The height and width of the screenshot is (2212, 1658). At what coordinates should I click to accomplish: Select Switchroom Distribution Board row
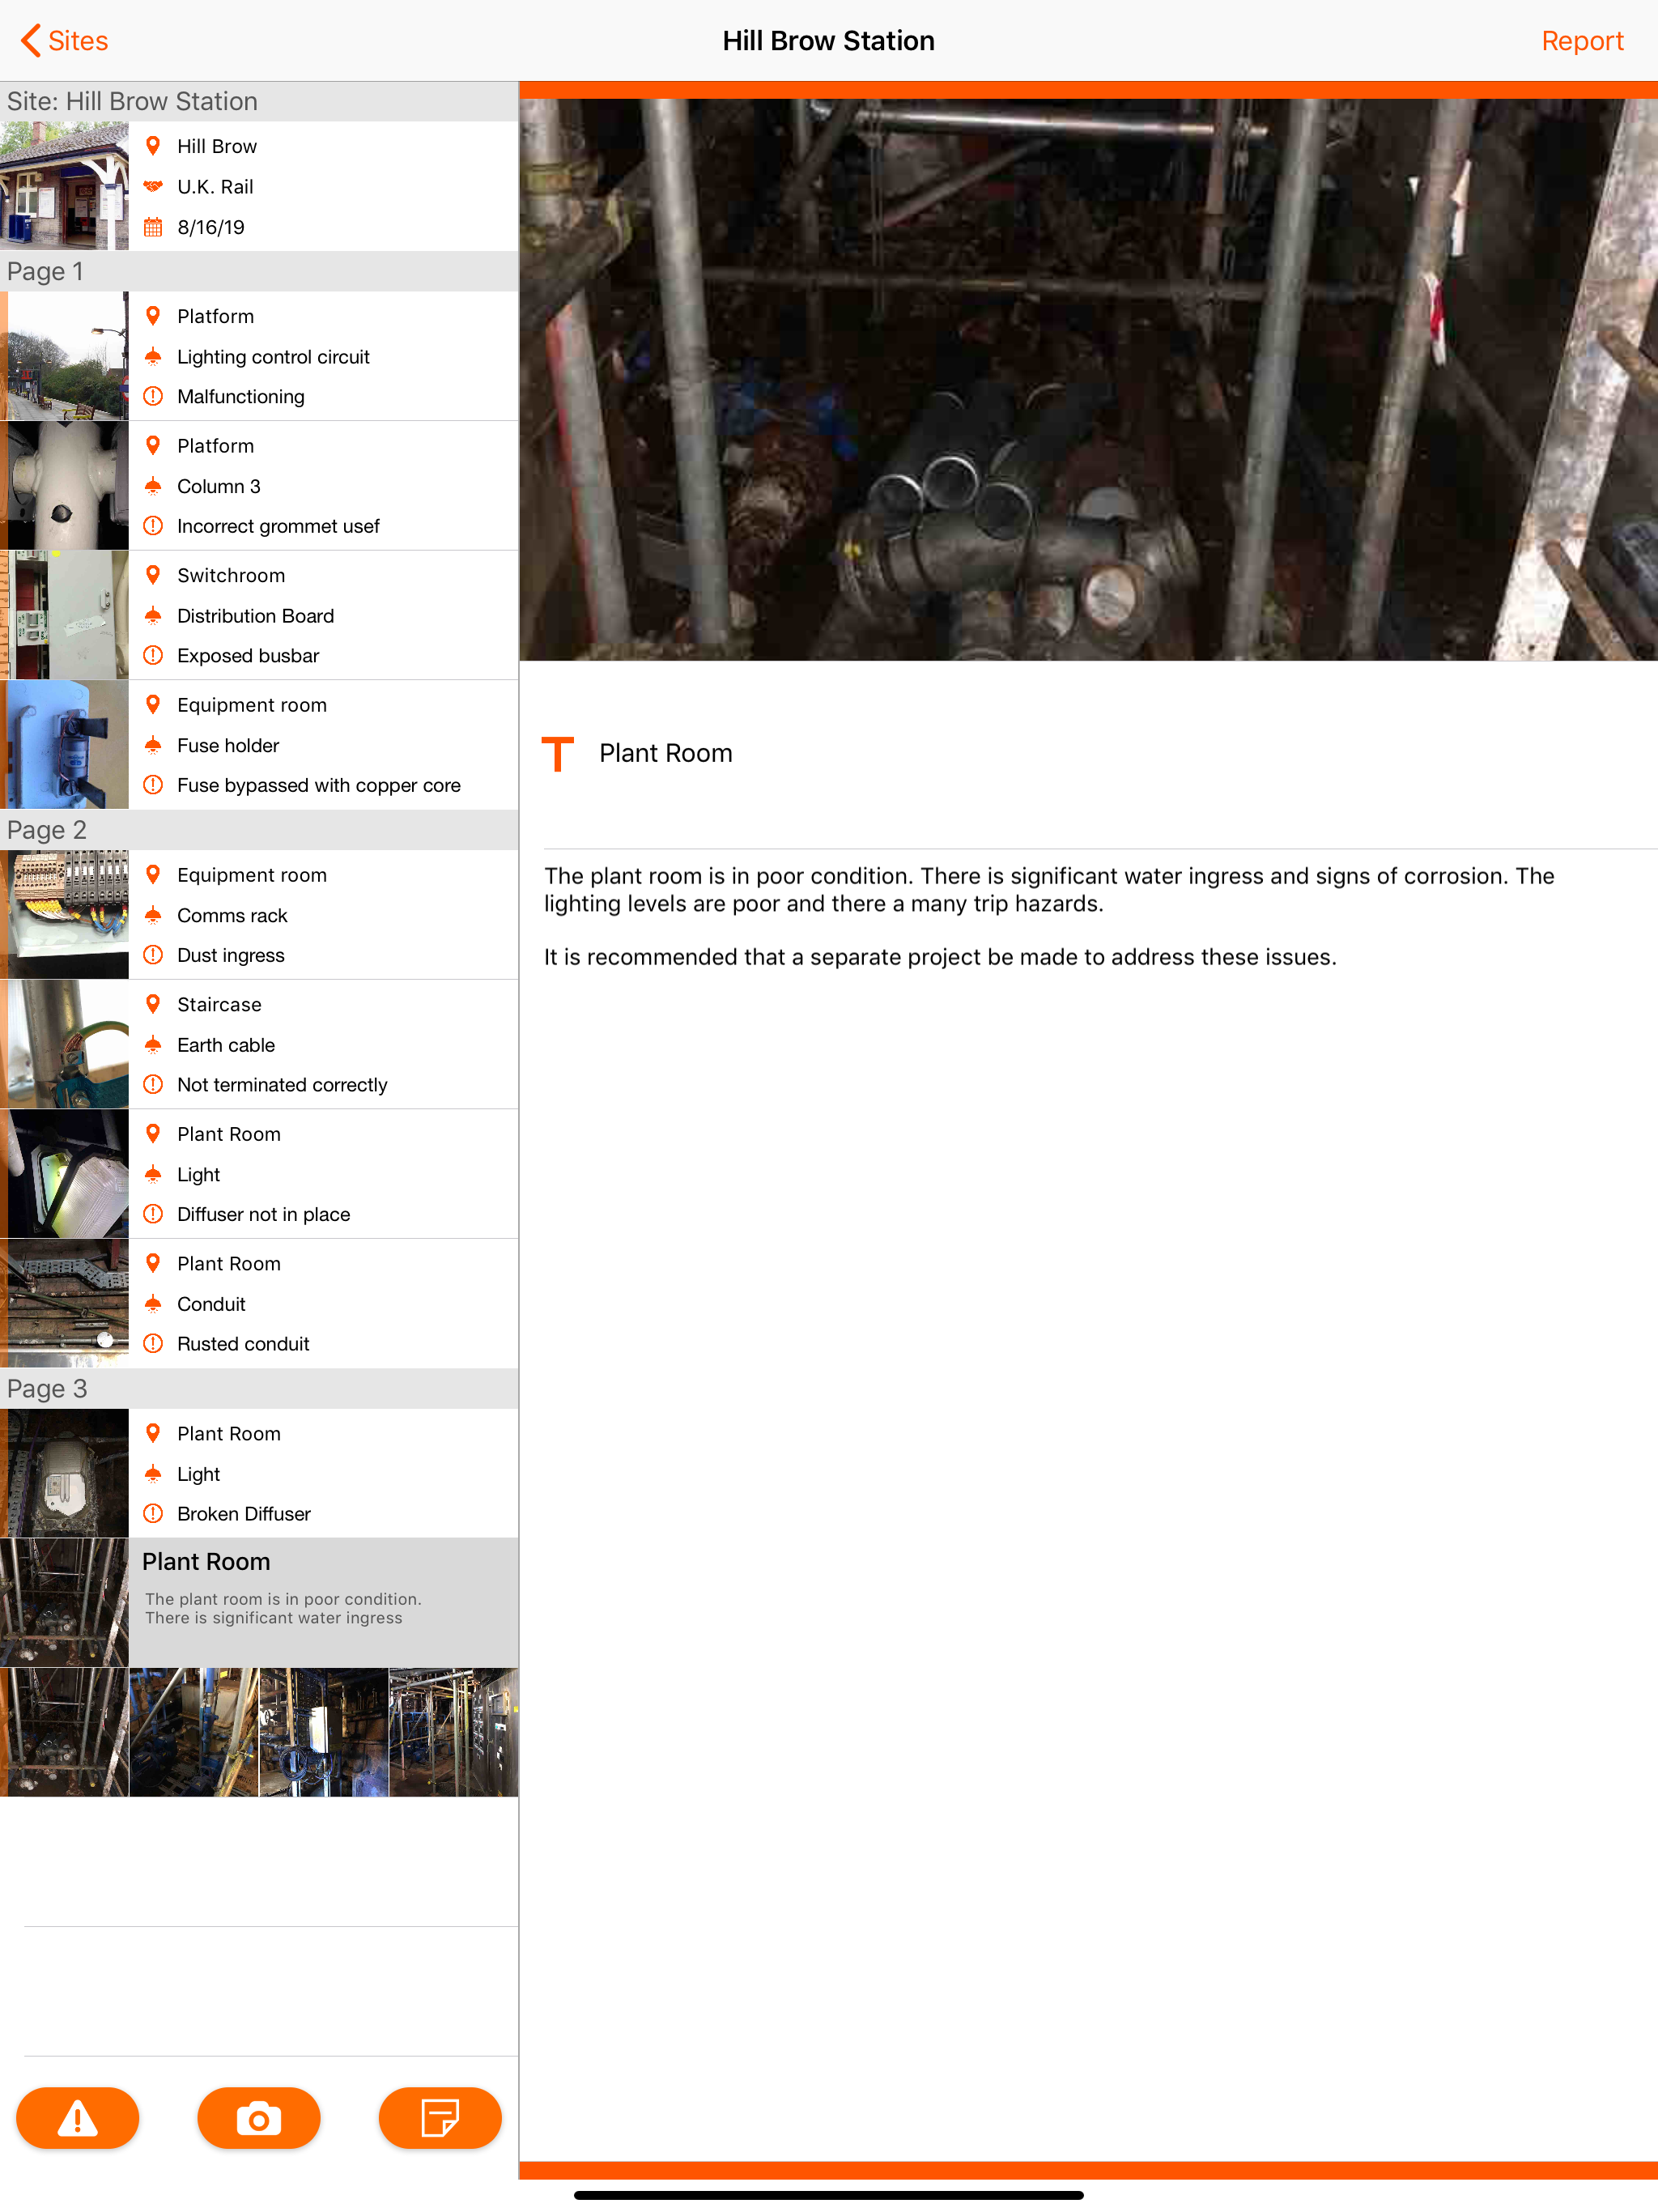pos(259,616)
